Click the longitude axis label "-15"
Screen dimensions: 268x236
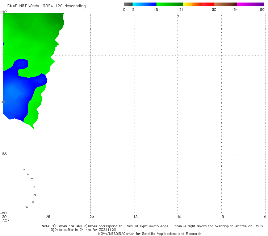[134, 217]
